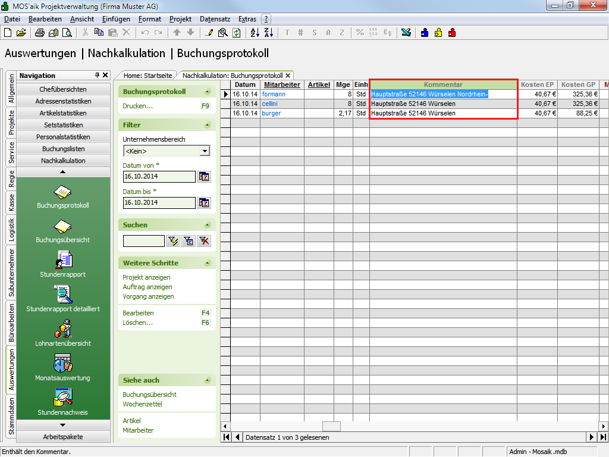Click the Lohnartenübersicht navigation icon
Image resolution: width=609 pixels, height=457 pixels.
coord(63,329)
